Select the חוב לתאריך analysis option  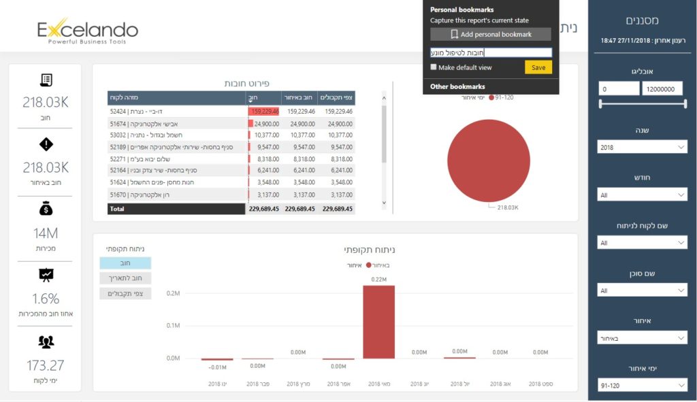(125, 278)
